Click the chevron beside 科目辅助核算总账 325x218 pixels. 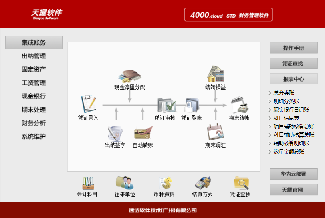(270, 135)
